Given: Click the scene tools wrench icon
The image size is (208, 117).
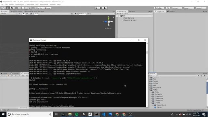Looking at the screenshot, I should 72,14.
